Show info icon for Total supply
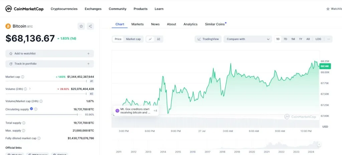 click(24, 123)
